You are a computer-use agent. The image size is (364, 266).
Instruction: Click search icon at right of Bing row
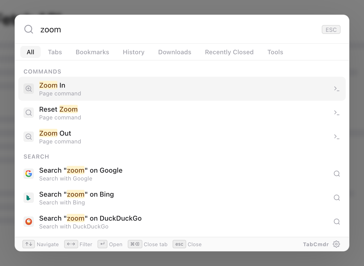click(x=337, y=198)
